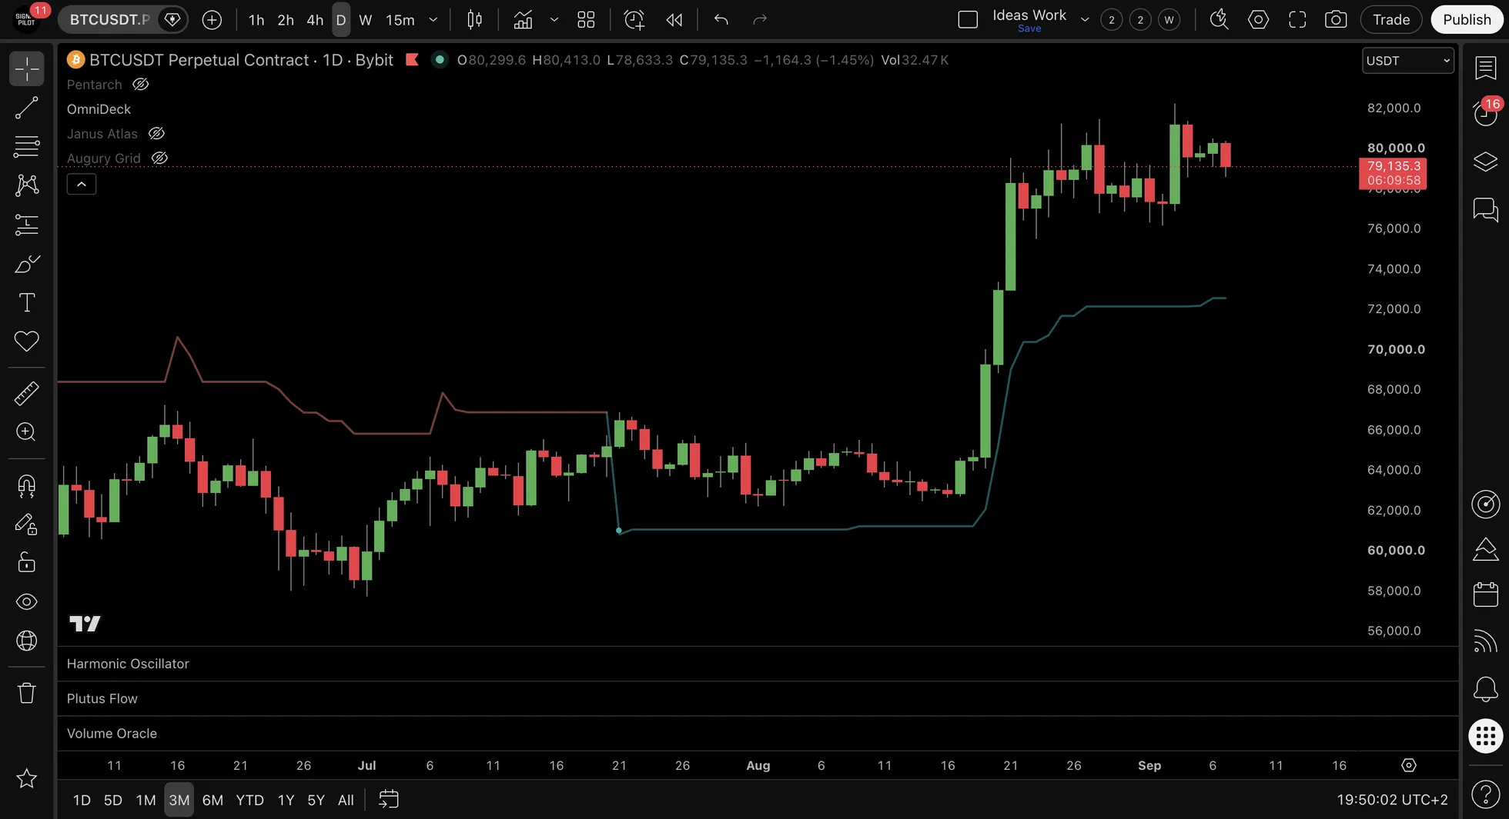Activate the zoom in tool
Screen dimensions: 1509x819
pyautogui.click(x=26, y=432)
